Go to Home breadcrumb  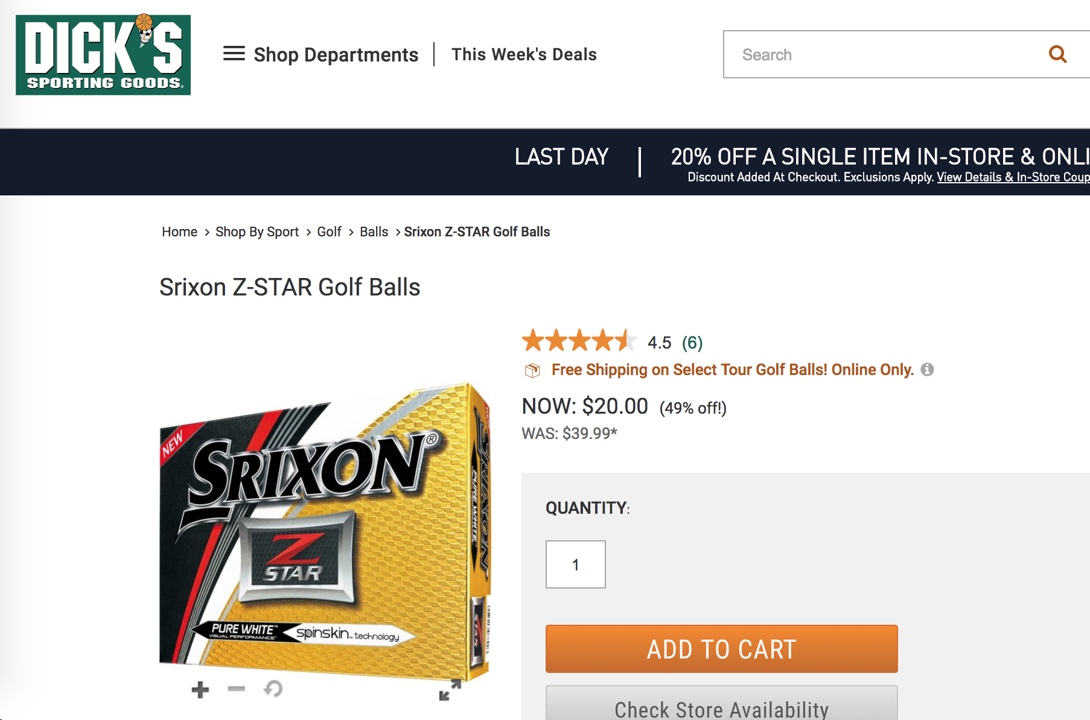click(x=179, y=232)
